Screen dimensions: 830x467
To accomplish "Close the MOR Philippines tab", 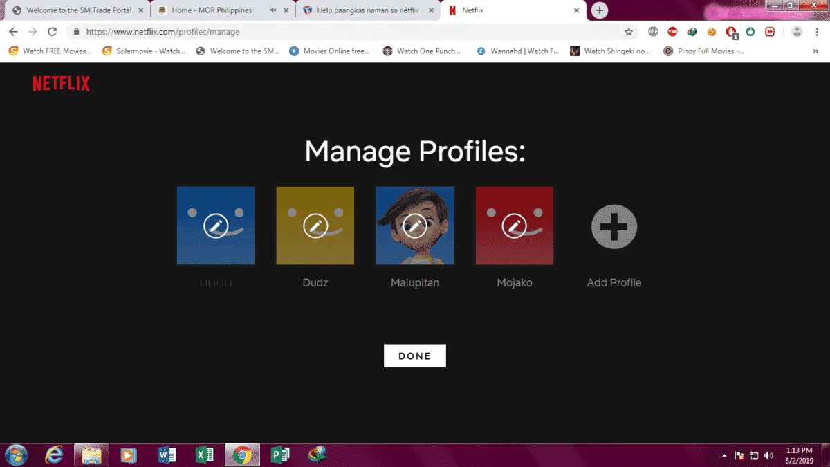I will pyautogui.click(x=286, y=10).
